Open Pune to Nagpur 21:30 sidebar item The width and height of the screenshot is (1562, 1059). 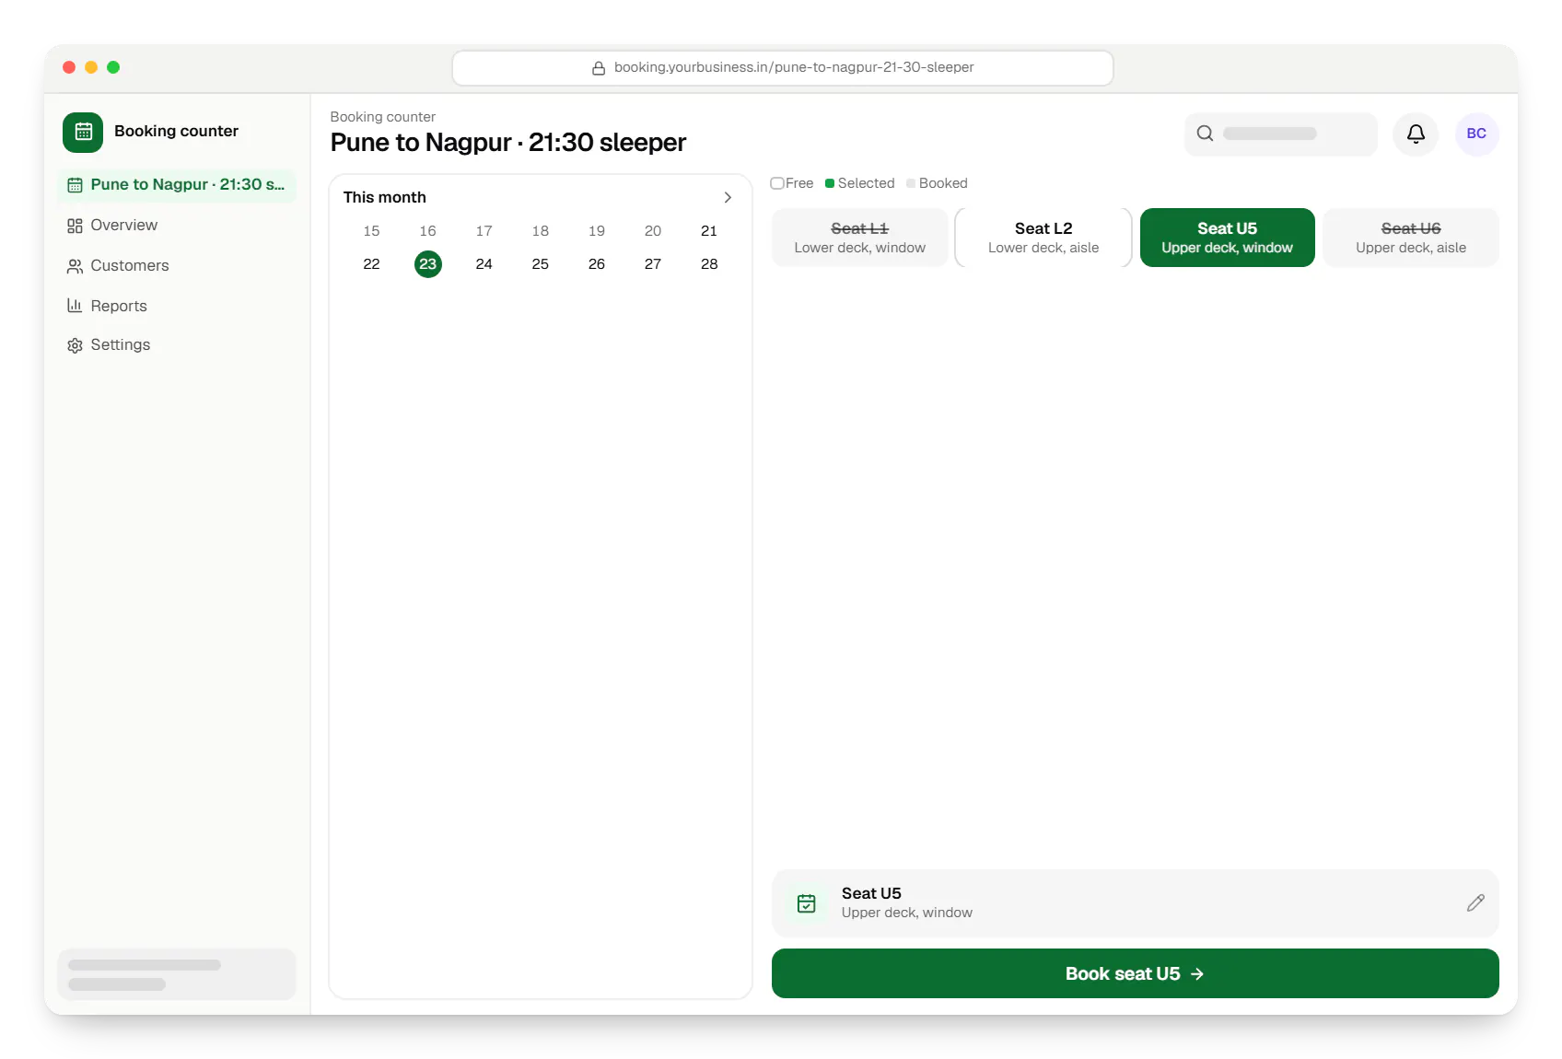[177, 185]
